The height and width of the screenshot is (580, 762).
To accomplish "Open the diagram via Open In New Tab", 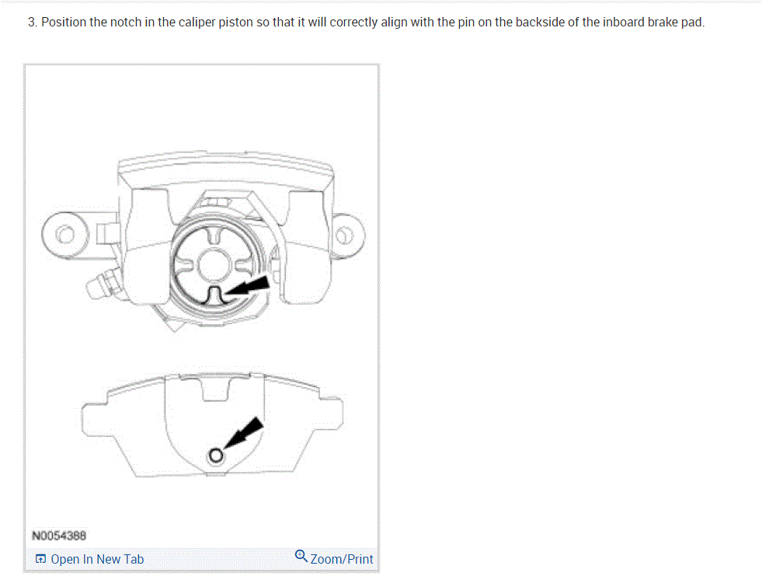I will click(x=89, y=559).
